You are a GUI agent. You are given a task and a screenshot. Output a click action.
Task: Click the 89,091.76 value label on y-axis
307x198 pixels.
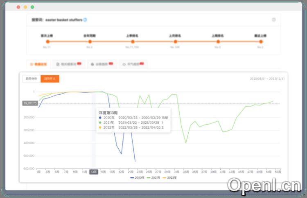[30, 103]
